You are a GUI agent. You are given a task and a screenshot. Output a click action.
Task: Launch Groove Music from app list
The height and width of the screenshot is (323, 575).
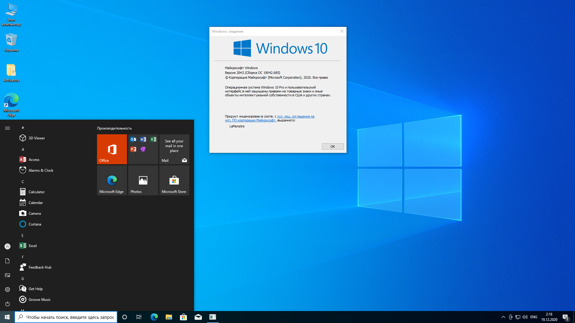39,299
